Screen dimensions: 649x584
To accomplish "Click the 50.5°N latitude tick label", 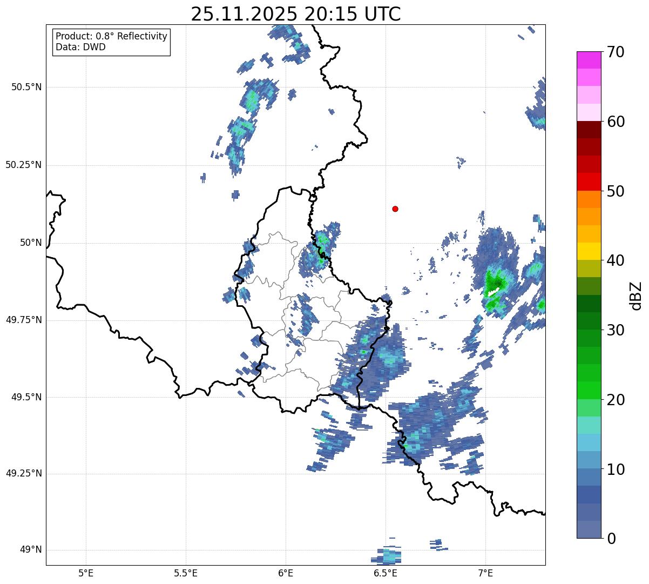I will coord(26,87).
